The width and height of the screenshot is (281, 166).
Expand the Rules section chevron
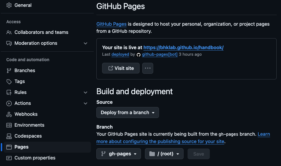click(85, 93)
